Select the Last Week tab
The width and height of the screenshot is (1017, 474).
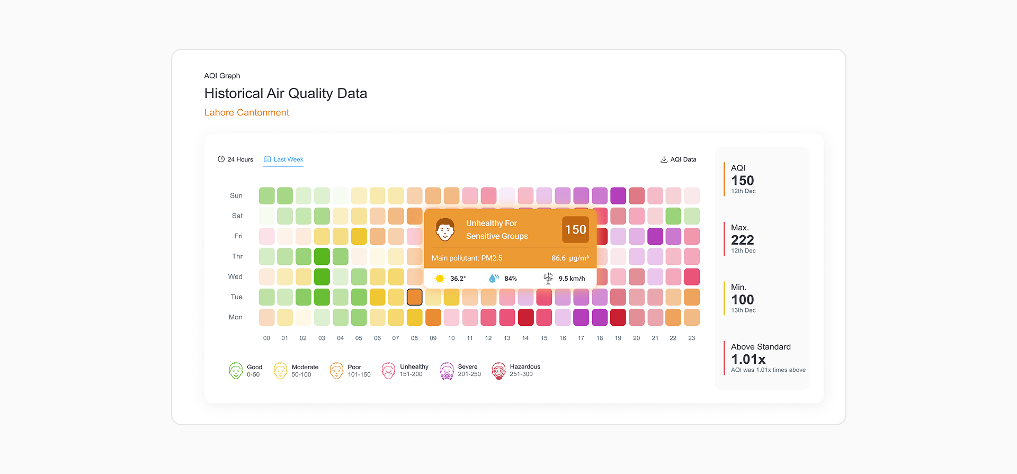pos(283,159)
